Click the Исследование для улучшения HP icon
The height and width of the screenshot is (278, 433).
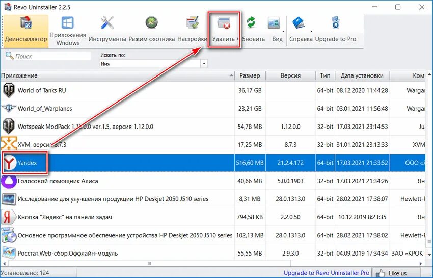9,199
